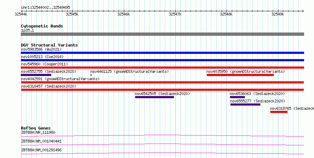Screen dimensions: 314x158
Task: Click the 32546k ruler tick label
Action: [123, 14]
